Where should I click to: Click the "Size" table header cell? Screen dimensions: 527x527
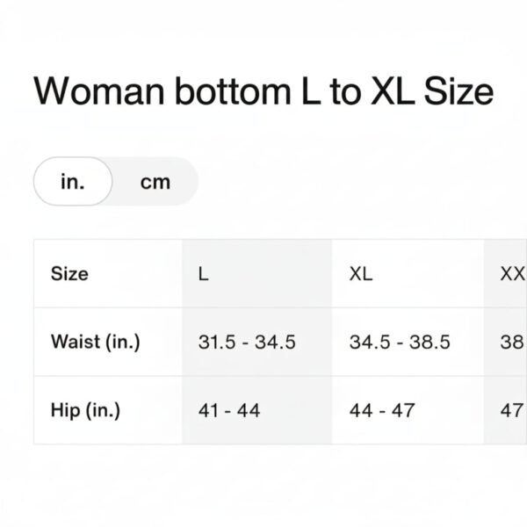click(x=69, y=273)
